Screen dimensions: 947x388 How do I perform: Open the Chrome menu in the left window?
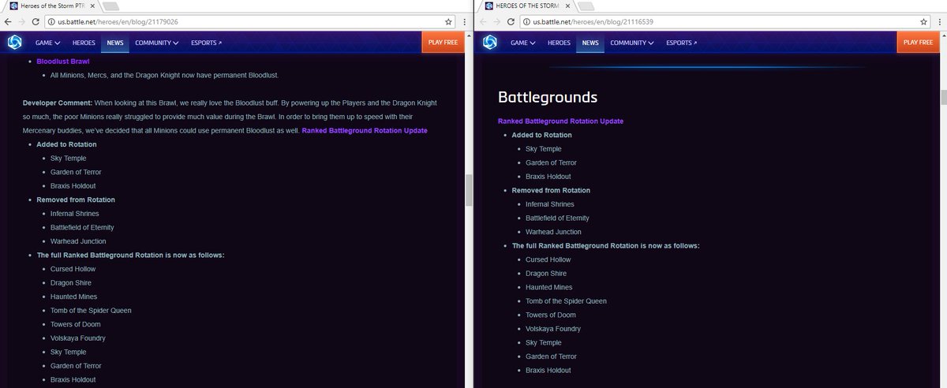pos(463,21)
